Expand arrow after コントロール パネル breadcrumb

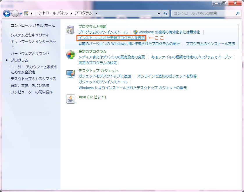(x=72, y=13)
